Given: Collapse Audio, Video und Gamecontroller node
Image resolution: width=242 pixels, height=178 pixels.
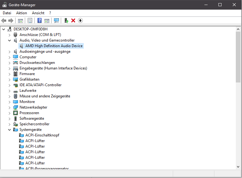Looking at the screenshot, I should tap(9, 40).
